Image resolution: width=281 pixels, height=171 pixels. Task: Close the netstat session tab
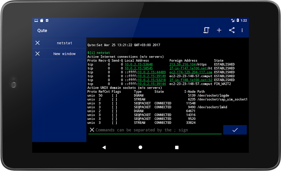[37, 43]
